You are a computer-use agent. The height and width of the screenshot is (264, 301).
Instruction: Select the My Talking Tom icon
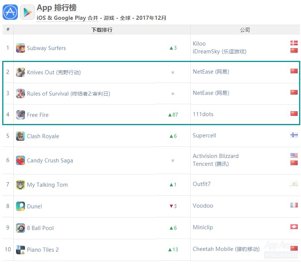pos(20,185)
